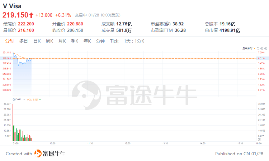Select the 分钟 tab
Screen dimensions: 269x161
(100, 41)
